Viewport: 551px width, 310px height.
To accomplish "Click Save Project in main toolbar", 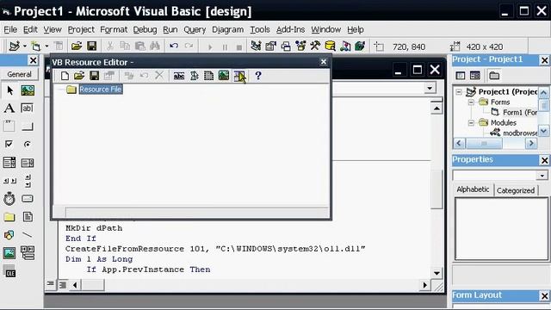I will (92, 46).
